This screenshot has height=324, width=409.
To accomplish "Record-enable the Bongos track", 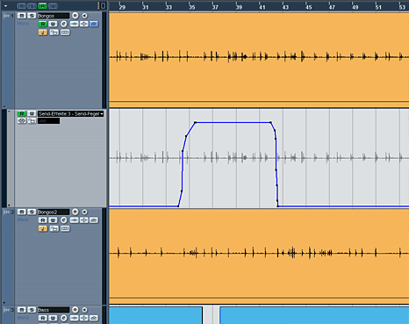I will tap(75, 16).
